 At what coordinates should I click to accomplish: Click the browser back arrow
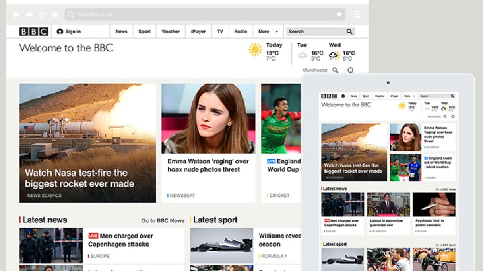pyautogui.click(x=16, y=15)
